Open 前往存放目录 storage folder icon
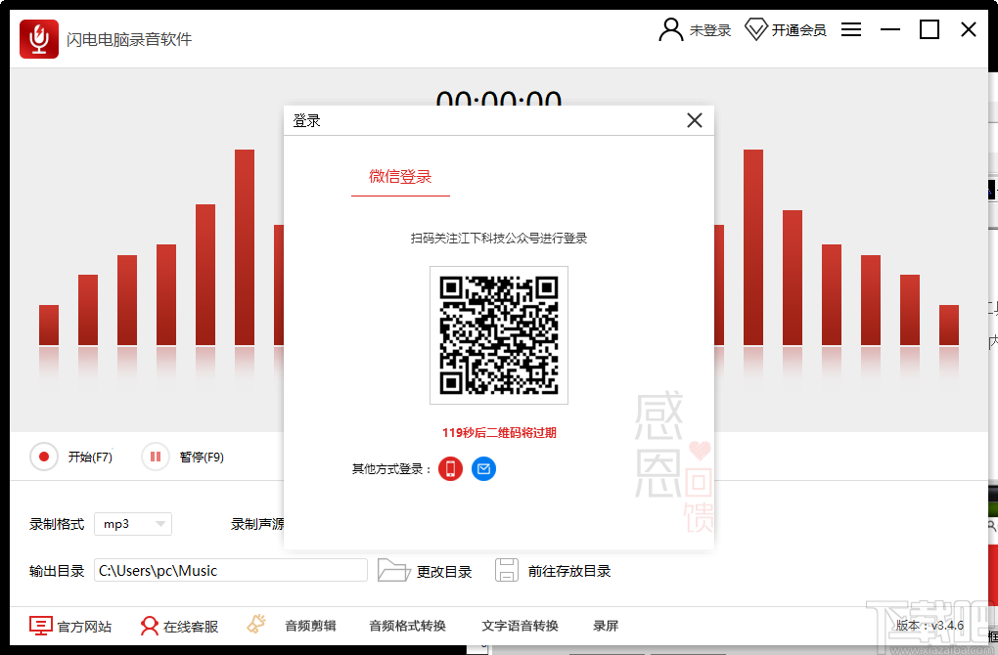 (x=507, y=570)
